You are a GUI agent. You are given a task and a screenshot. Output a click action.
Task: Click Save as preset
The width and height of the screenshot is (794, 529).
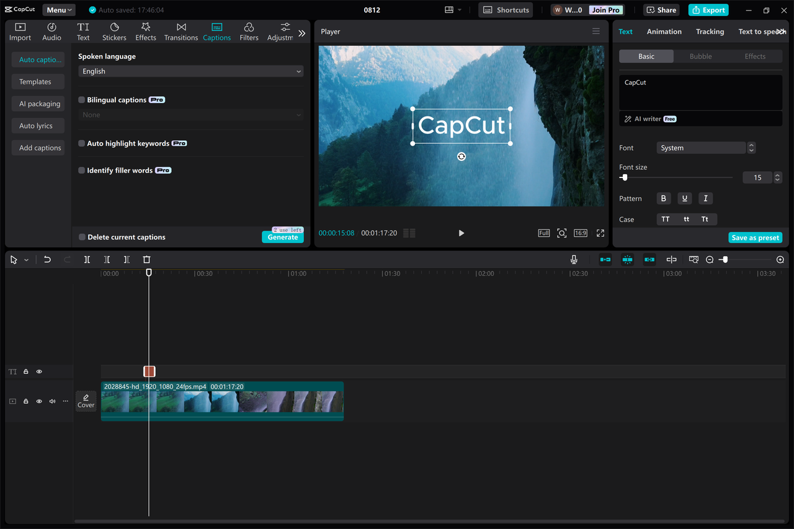pos(756,237)
